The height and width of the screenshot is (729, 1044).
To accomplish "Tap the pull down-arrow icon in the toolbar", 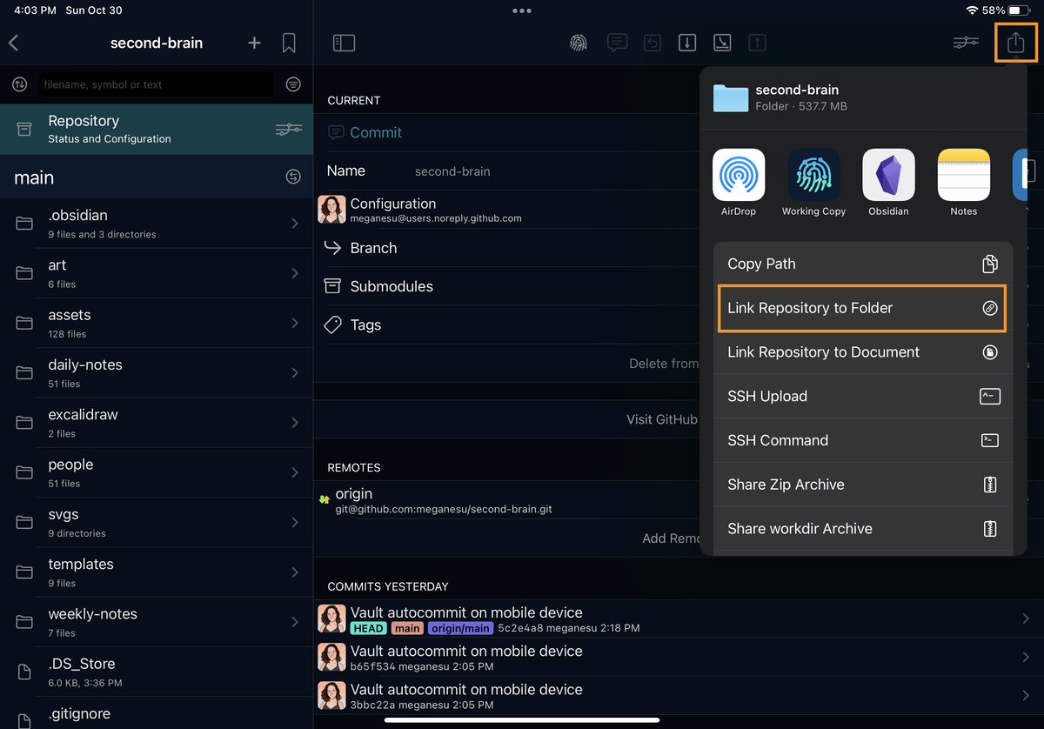I will click(x=687, y=42).
